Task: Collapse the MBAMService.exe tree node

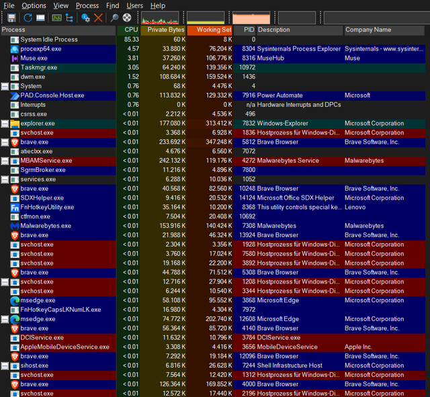Action: click(5, 161)
